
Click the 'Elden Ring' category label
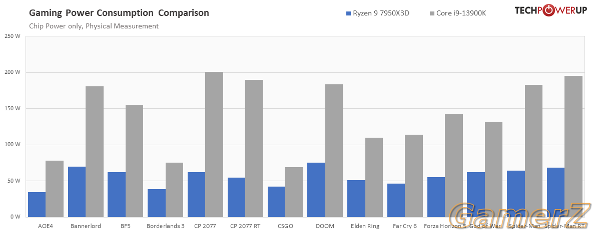[365, 226]
